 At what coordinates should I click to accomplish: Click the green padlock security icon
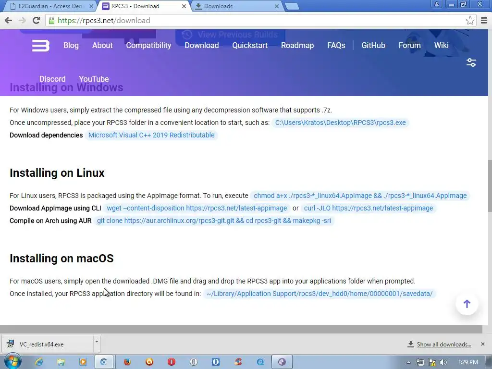51,21
